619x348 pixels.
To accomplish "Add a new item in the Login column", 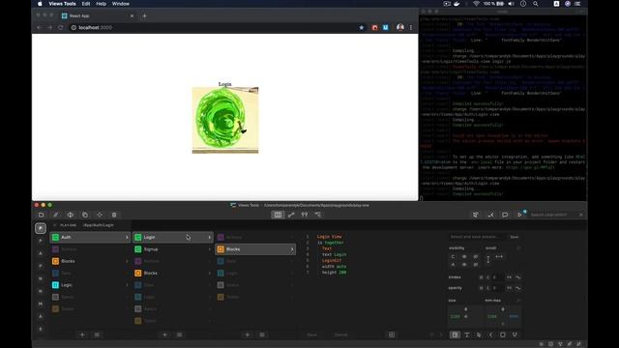I will 164,334.
